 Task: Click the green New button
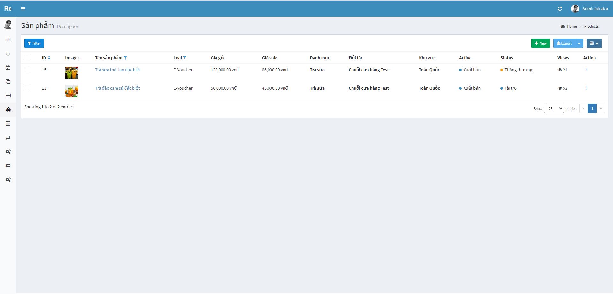[x=541, y=43]
